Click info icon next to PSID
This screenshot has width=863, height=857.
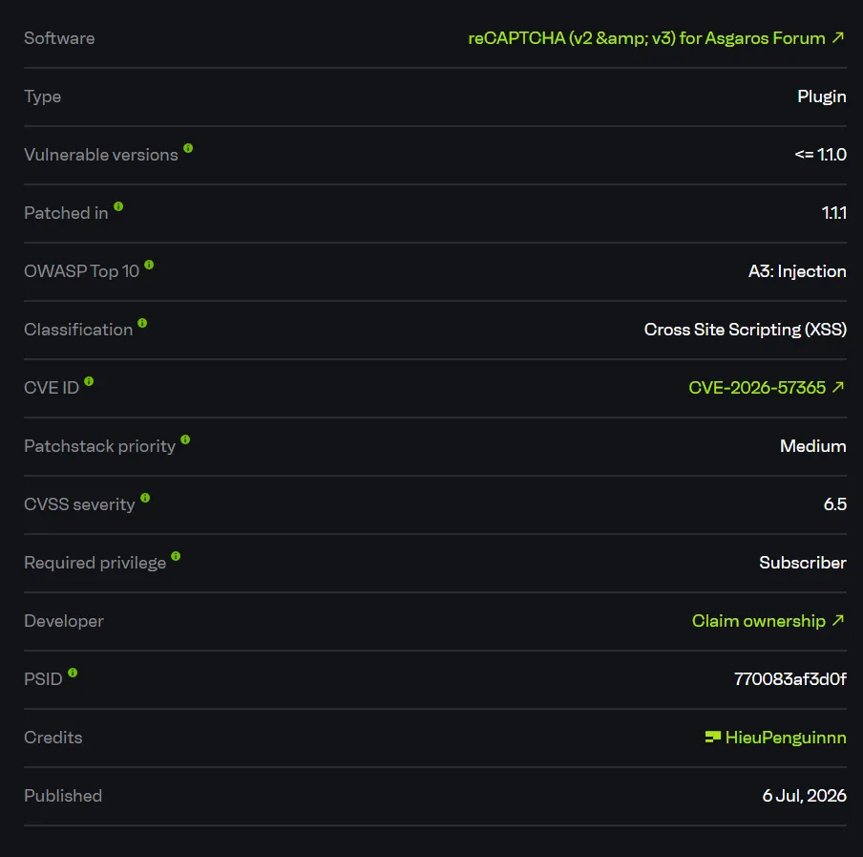[x=73, y=673]
